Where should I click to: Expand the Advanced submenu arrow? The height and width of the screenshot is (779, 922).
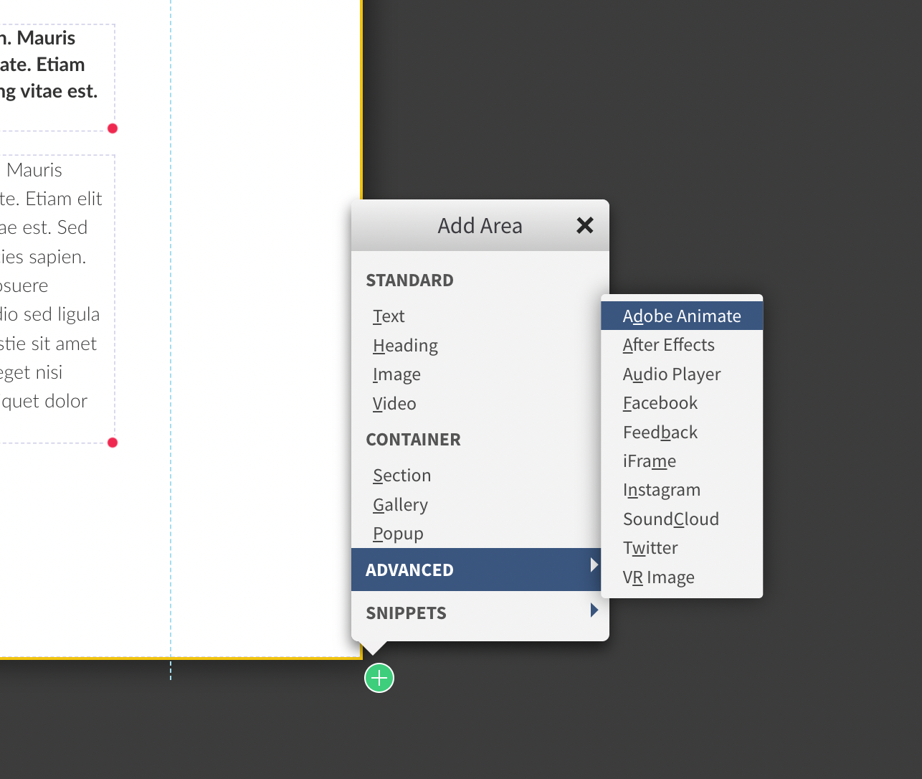point(594,565)
